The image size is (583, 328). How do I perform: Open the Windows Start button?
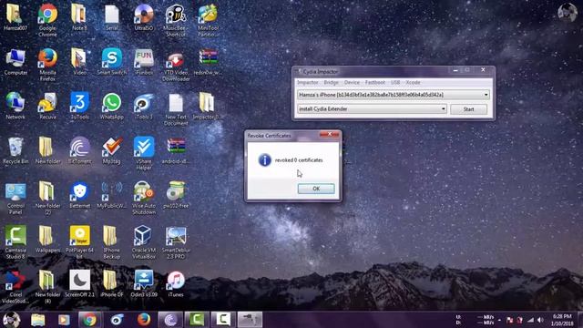[x=11, y=320]
